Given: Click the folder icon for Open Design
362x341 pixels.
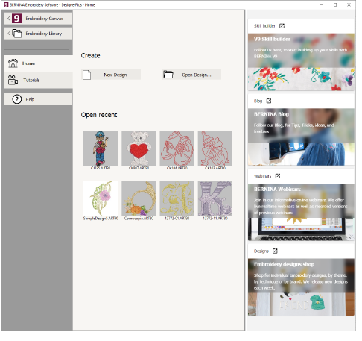Looking at the screenshot, I should [168, 75].
